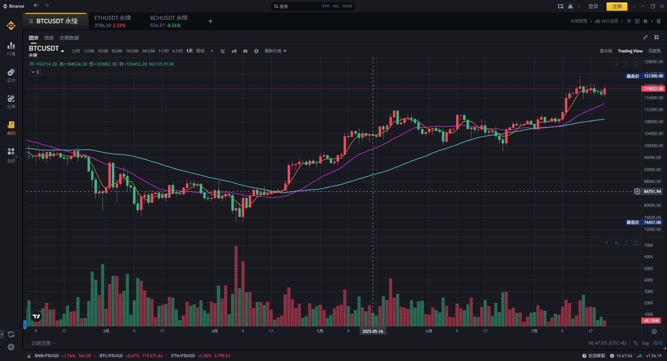Switch to the 交易数据 tab
This screenshot has width=667, height=361.
[69, 38]
